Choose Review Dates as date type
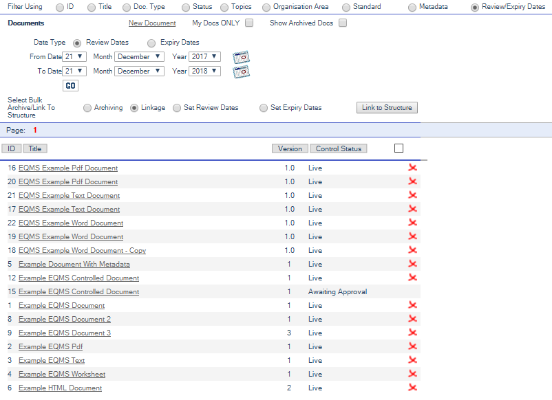 [x=77, y=43]
